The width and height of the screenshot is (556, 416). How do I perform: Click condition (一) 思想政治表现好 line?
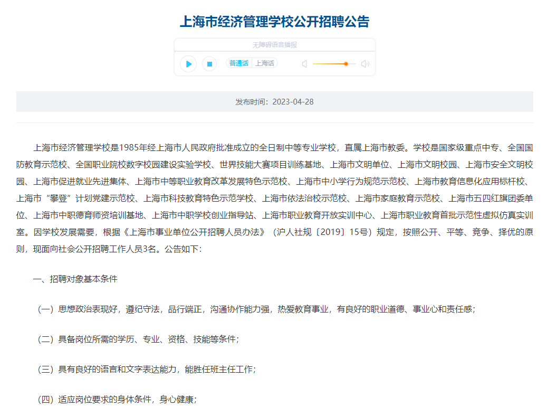[x=256, y=309]
